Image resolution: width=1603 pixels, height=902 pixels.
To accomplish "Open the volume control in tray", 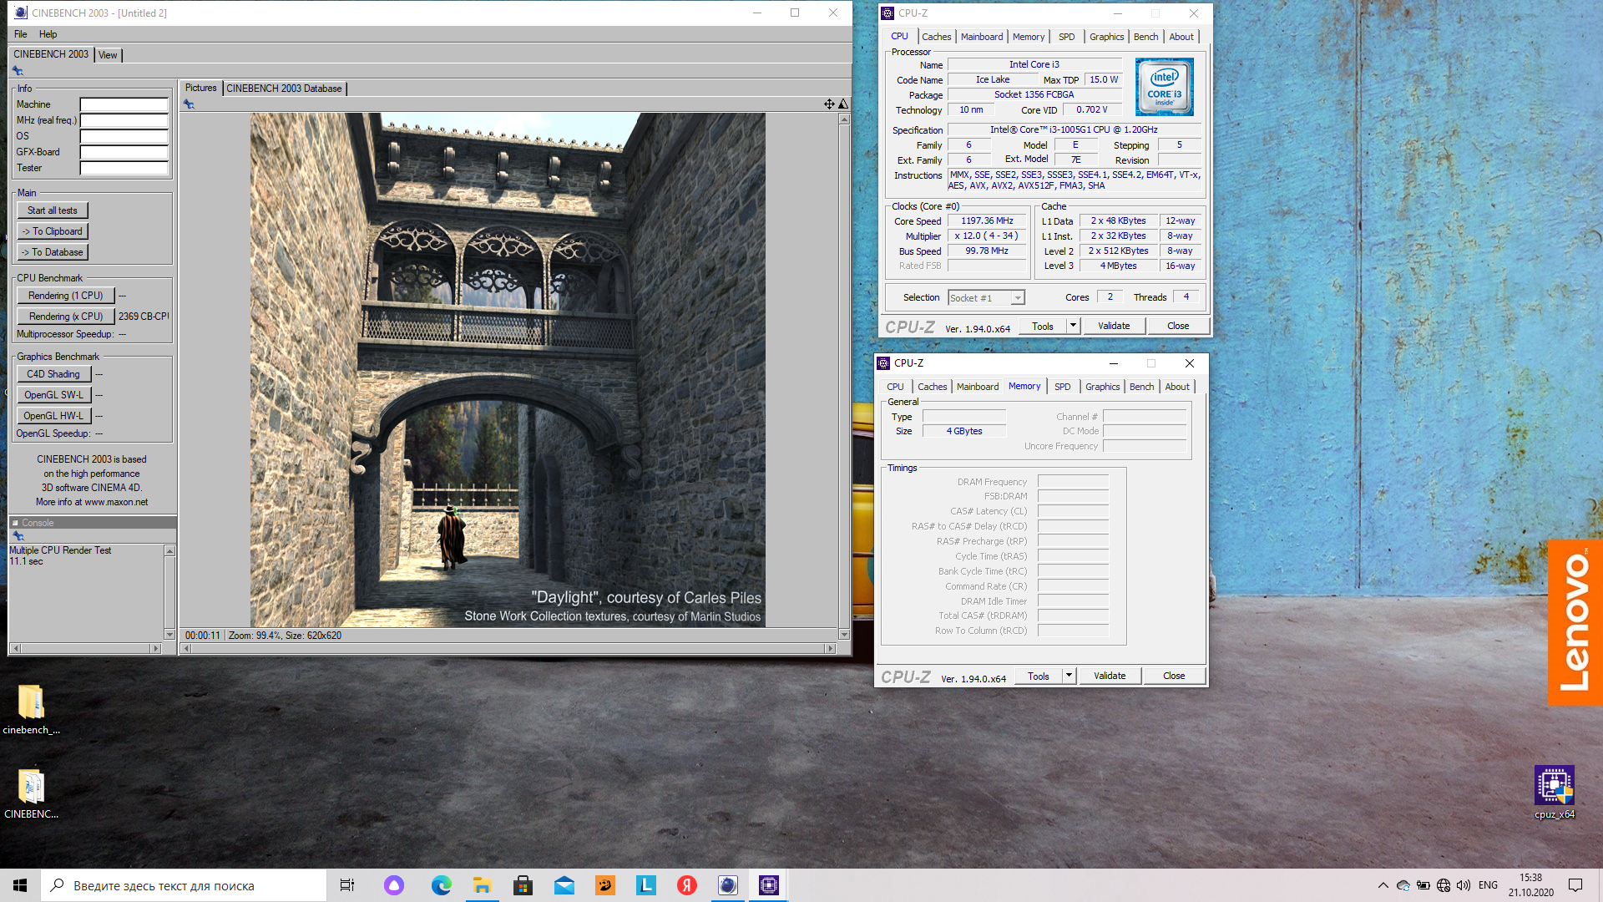I will point(1463,885).
